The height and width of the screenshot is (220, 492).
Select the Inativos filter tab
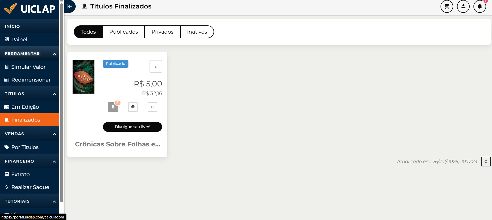[197, 32]
